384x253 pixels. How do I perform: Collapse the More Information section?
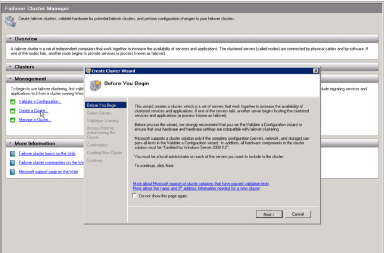[10, 143]
